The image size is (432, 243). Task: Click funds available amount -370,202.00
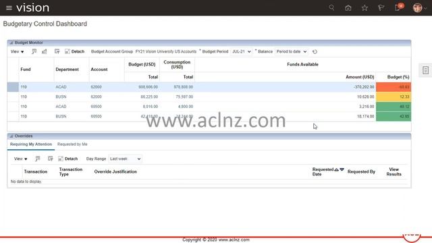[364, 87]
